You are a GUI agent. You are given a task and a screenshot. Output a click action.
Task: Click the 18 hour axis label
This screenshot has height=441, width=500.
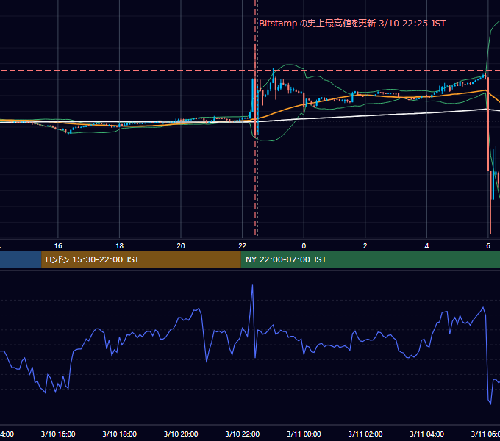(x=120, y=246)
